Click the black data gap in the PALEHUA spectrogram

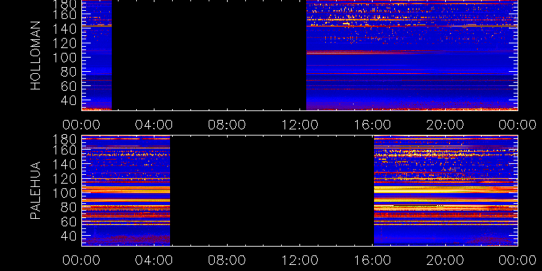point(272,190)
